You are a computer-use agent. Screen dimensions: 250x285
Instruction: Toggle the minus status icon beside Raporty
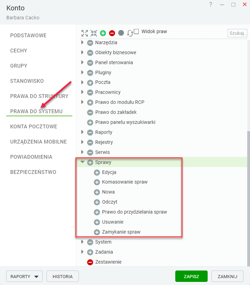tap(90, 132)
